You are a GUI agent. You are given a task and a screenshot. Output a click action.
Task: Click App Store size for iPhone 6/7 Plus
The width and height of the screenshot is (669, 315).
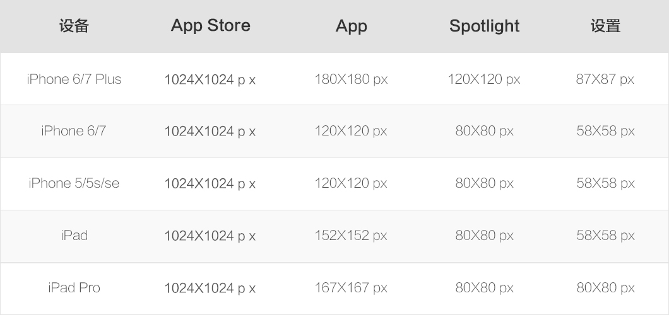tap(210, 79)
